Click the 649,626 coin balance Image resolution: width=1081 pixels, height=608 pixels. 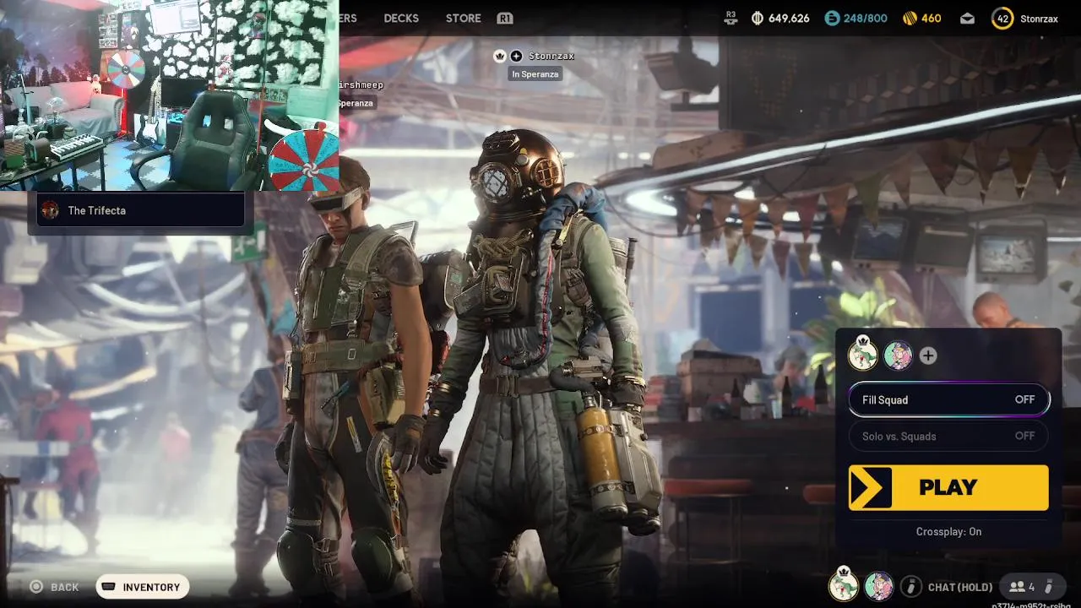point(789,18)
